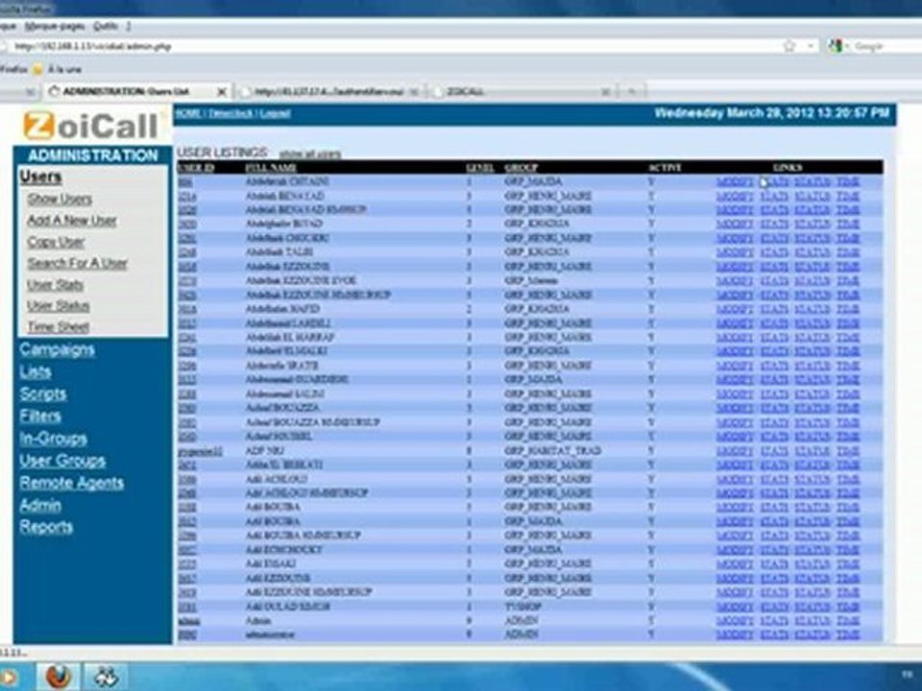Click the 'ADF NRJ' full name cell
The image size is (922, 691).
pyautogui.click(x=264, y=451)
